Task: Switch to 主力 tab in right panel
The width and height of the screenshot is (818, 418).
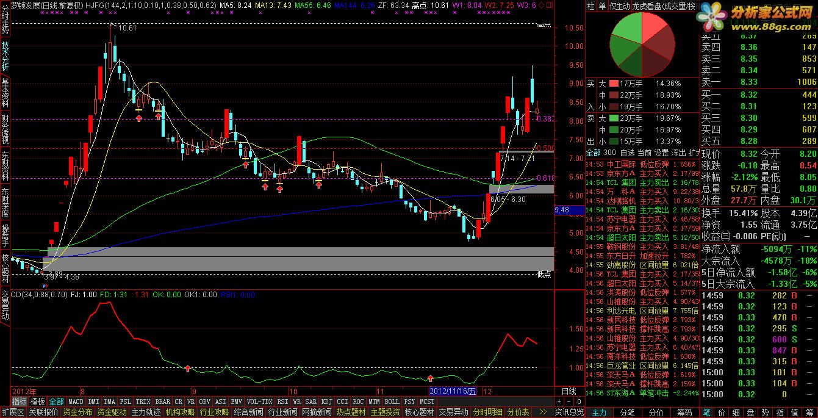Action: [x=599, y=413]
